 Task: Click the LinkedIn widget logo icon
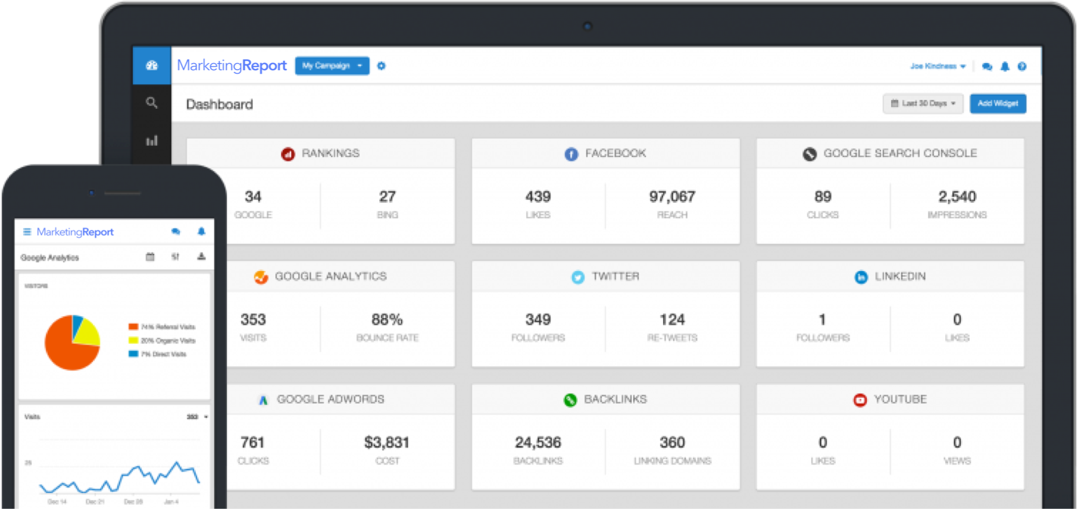tap(861, 277)
